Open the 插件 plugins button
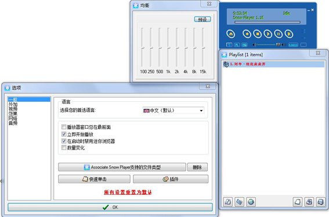This screenshot has width=329, height=217. point(171,179)
